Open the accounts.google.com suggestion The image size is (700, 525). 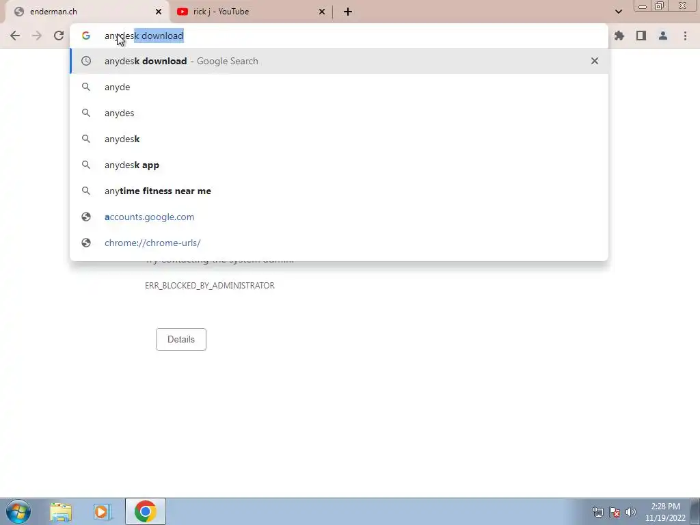[339, 217]
